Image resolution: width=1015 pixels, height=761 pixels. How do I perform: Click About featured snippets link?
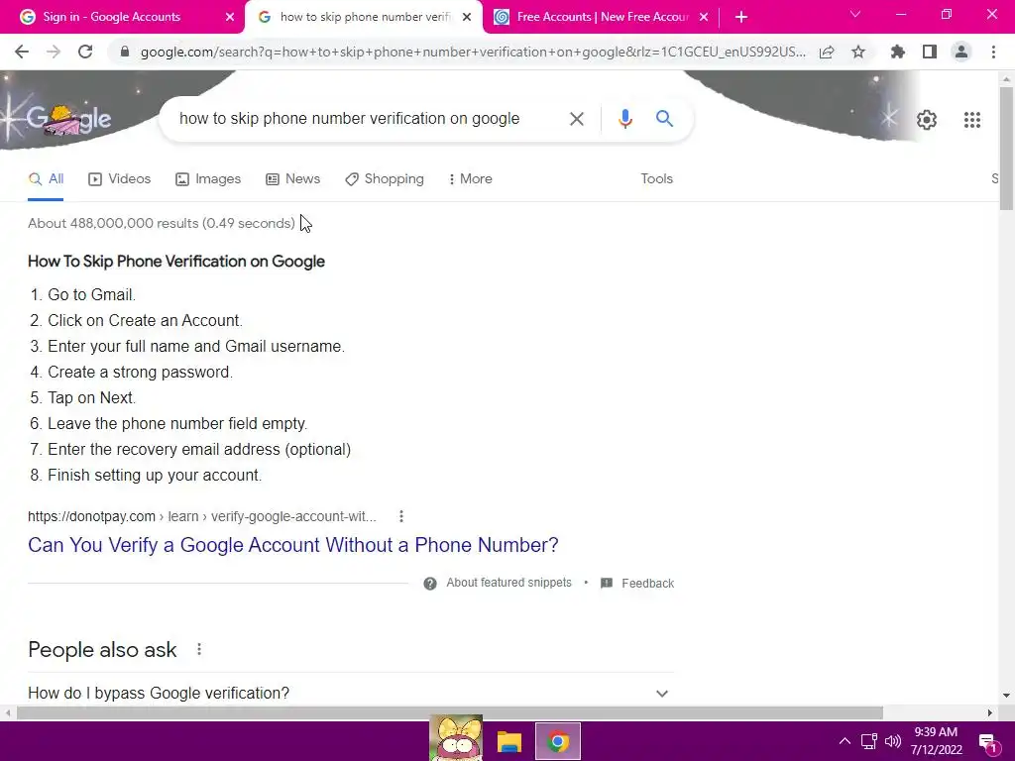tap(508, 583)
